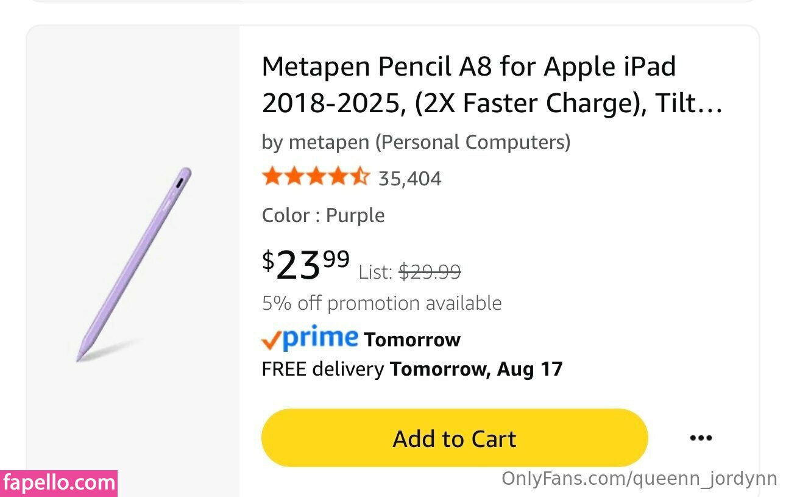Click the crossed-out $29.99 list price
This screenshot has height=497, width=786.
(430, 272)
